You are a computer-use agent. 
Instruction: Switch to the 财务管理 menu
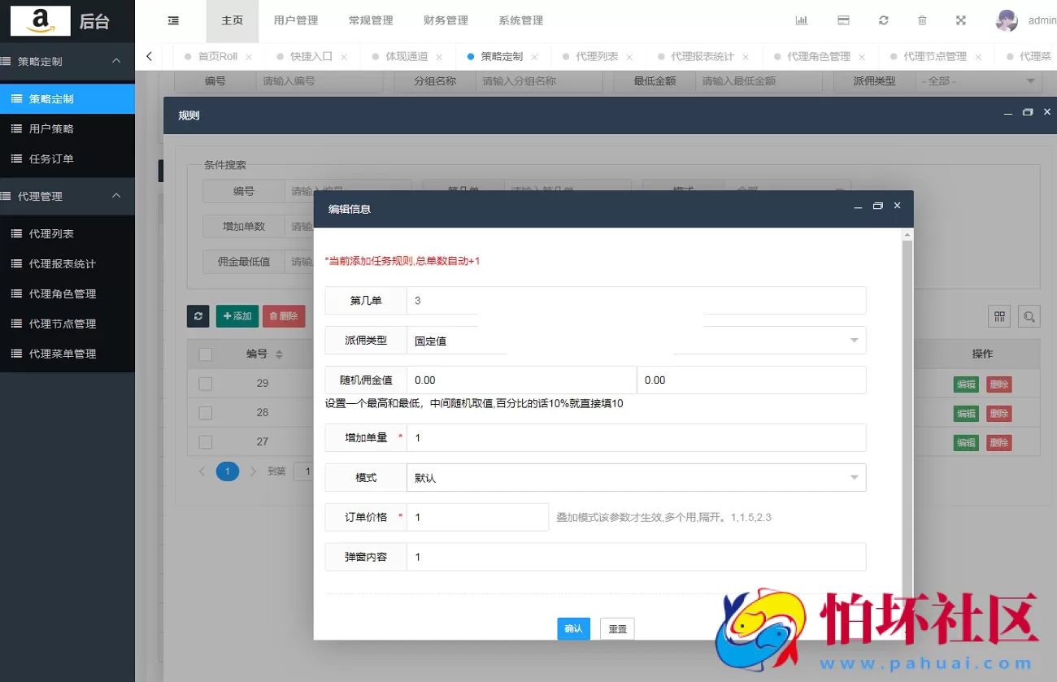[x=445, y=20]
